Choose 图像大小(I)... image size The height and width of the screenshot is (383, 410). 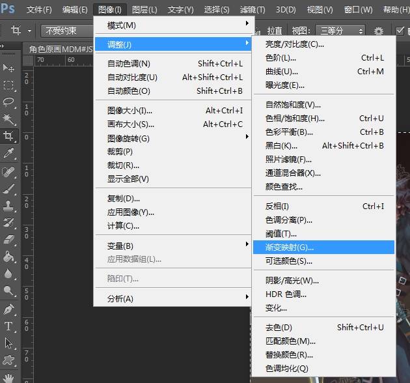point(173,111)
